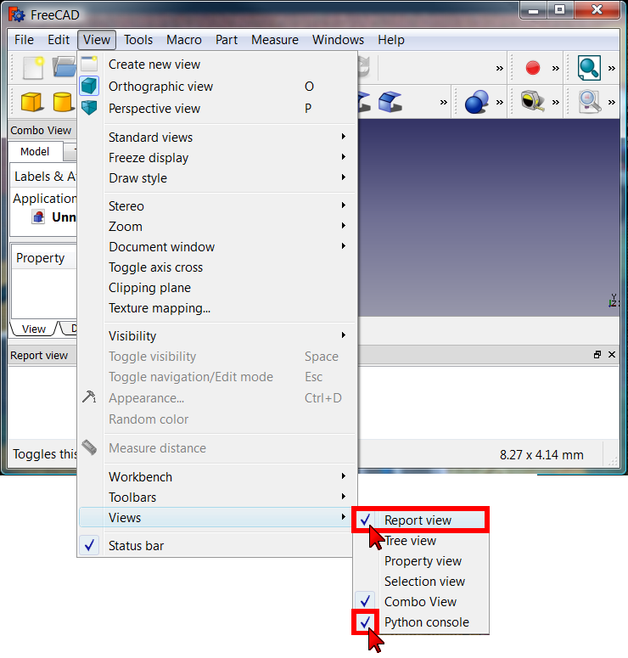Click the magnifier view icon in the top toolbar
This screenshot has width=628, height=658.
(589, 68)
